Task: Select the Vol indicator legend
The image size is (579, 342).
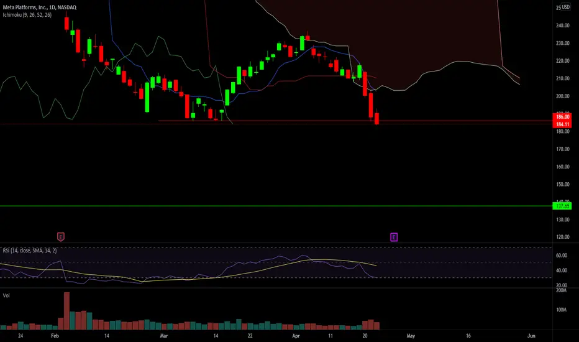Action: 6,295
